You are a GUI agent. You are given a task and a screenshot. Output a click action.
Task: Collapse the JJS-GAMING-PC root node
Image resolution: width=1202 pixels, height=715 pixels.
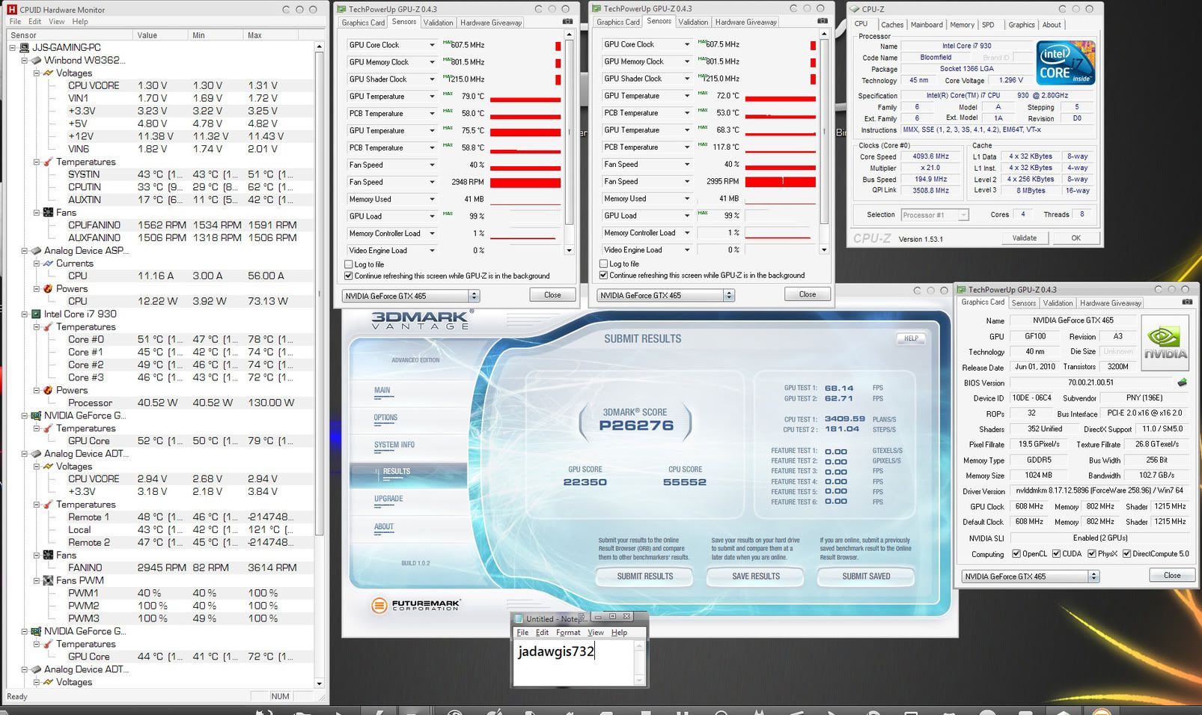[x=13, y=47]
